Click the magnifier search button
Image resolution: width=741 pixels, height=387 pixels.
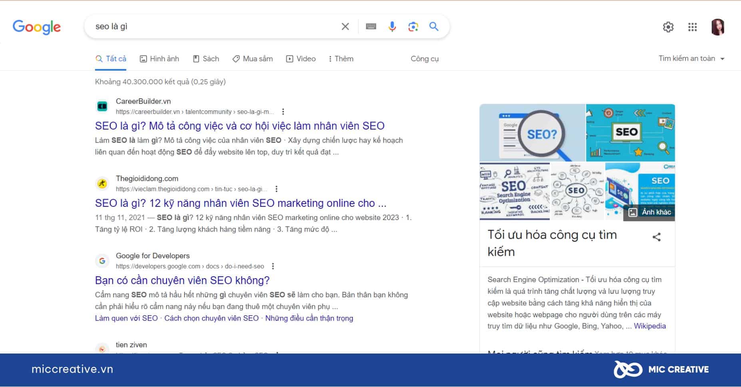click(x=434, y=27)
